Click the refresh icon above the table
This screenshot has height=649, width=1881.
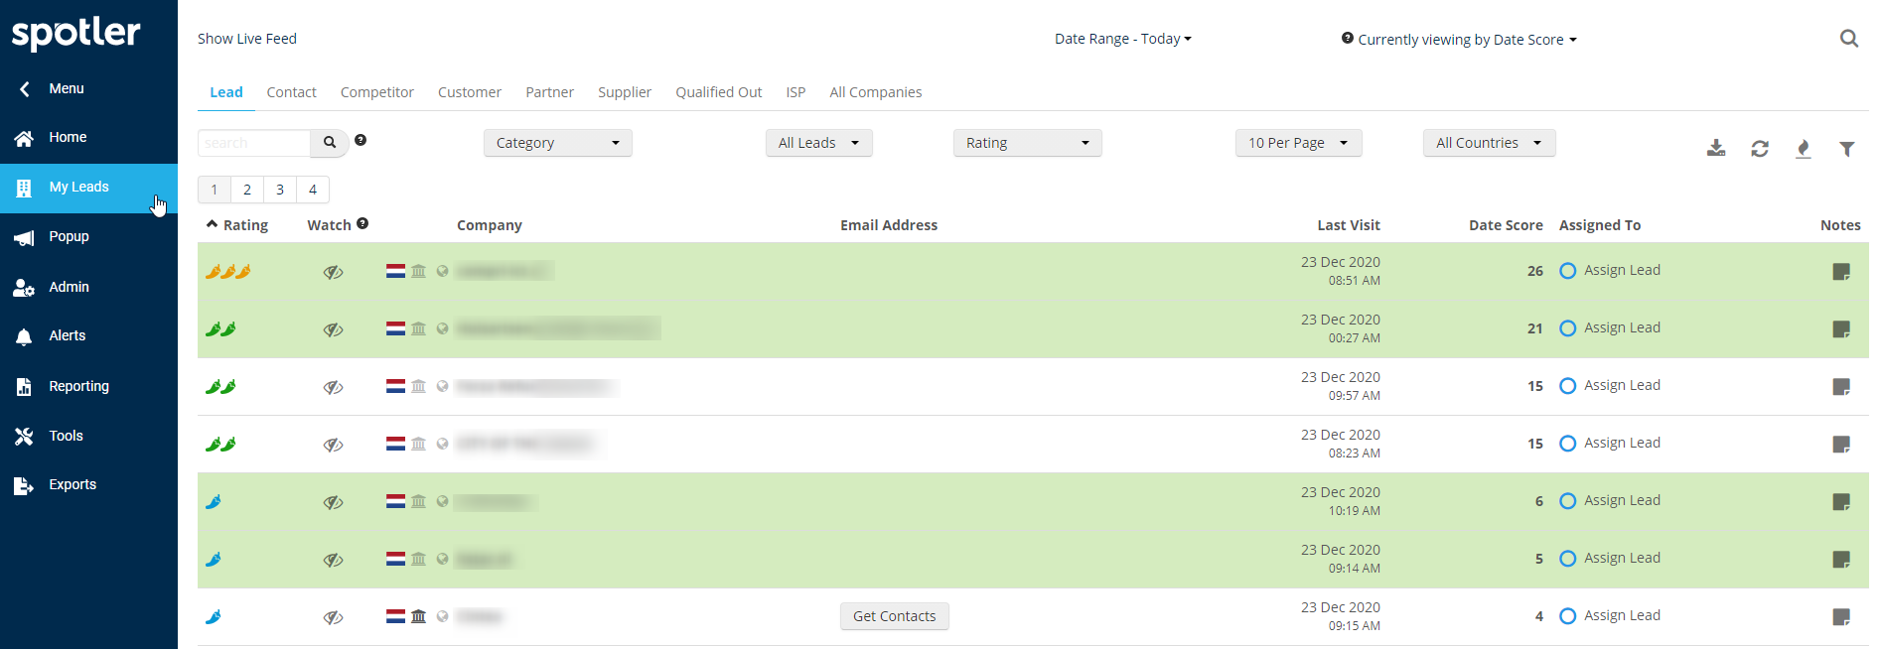coord(1759,149)
